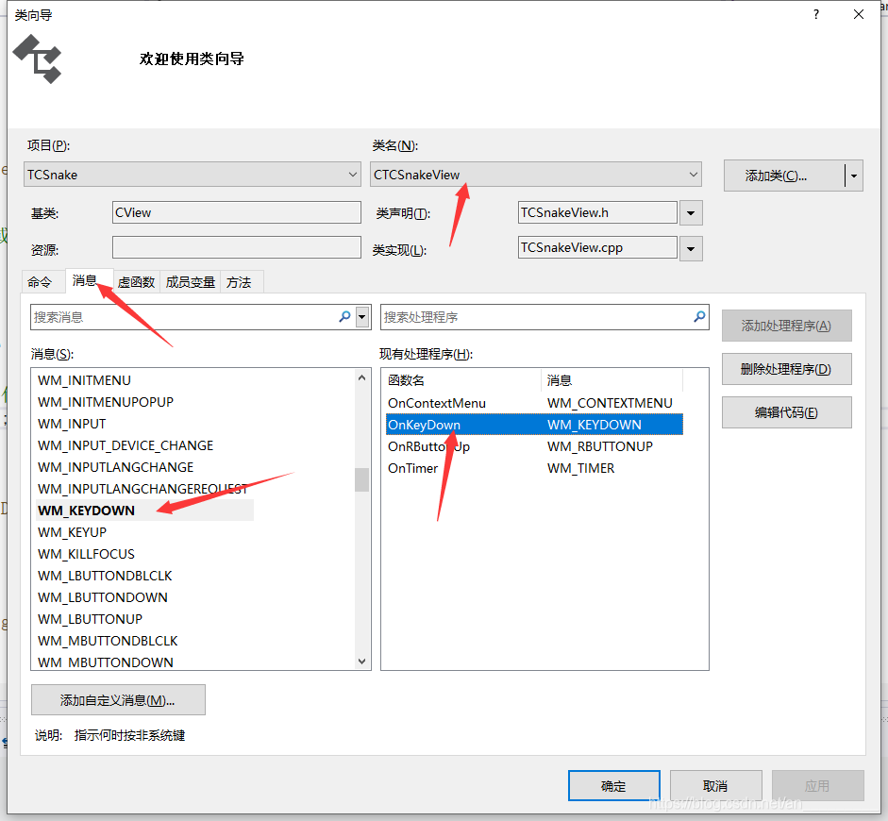The height and width of the screenshot is (821, 888).
Task: Select WM_INPUT in the message list
Action: tap(72, 424)
